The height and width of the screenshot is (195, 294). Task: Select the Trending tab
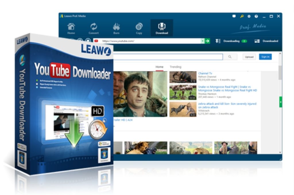(175, 67)
